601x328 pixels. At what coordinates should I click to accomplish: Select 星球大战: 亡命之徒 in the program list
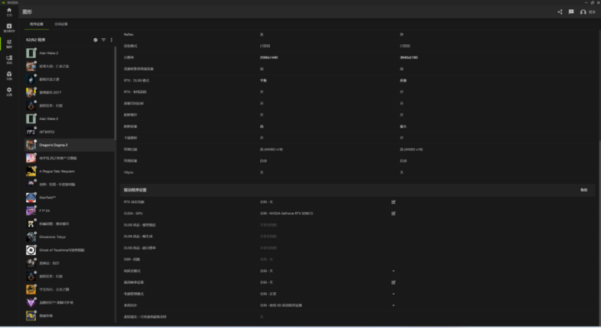69,66
